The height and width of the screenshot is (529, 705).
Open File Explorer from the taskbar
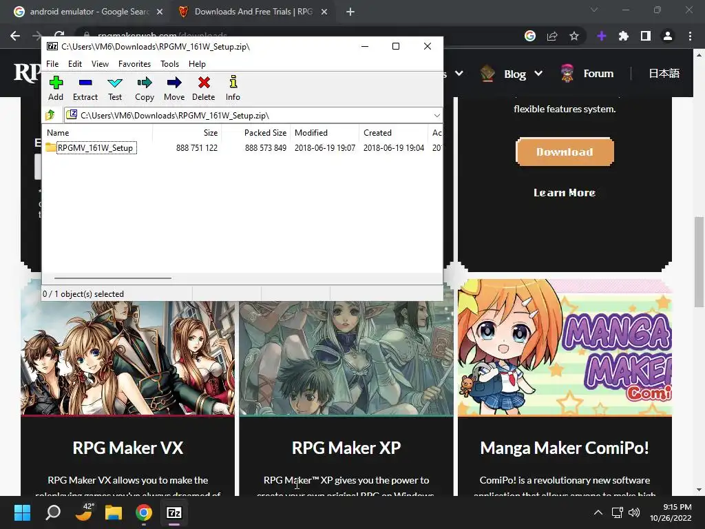(114, 512)
